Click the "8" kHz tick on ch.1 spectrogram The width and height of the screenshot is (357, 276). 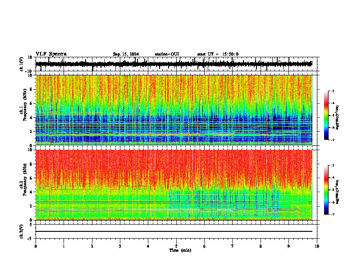coord(32,89)
